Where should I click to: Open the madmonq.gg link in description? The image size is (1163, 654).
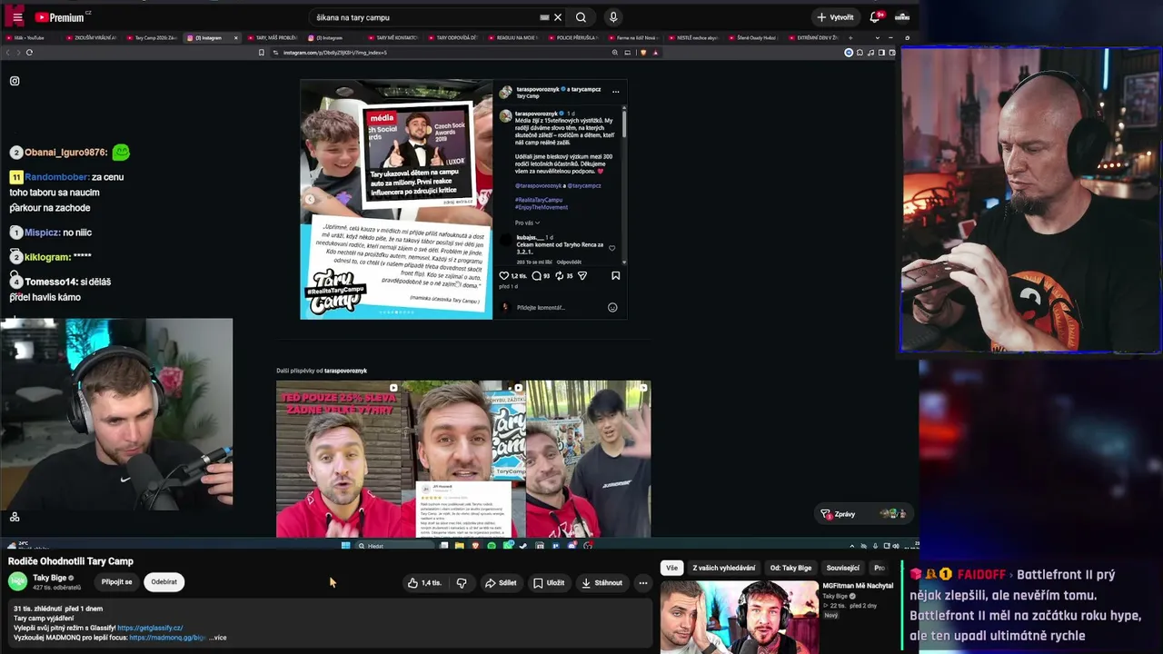pyautogui.click(x=167, y=638)
